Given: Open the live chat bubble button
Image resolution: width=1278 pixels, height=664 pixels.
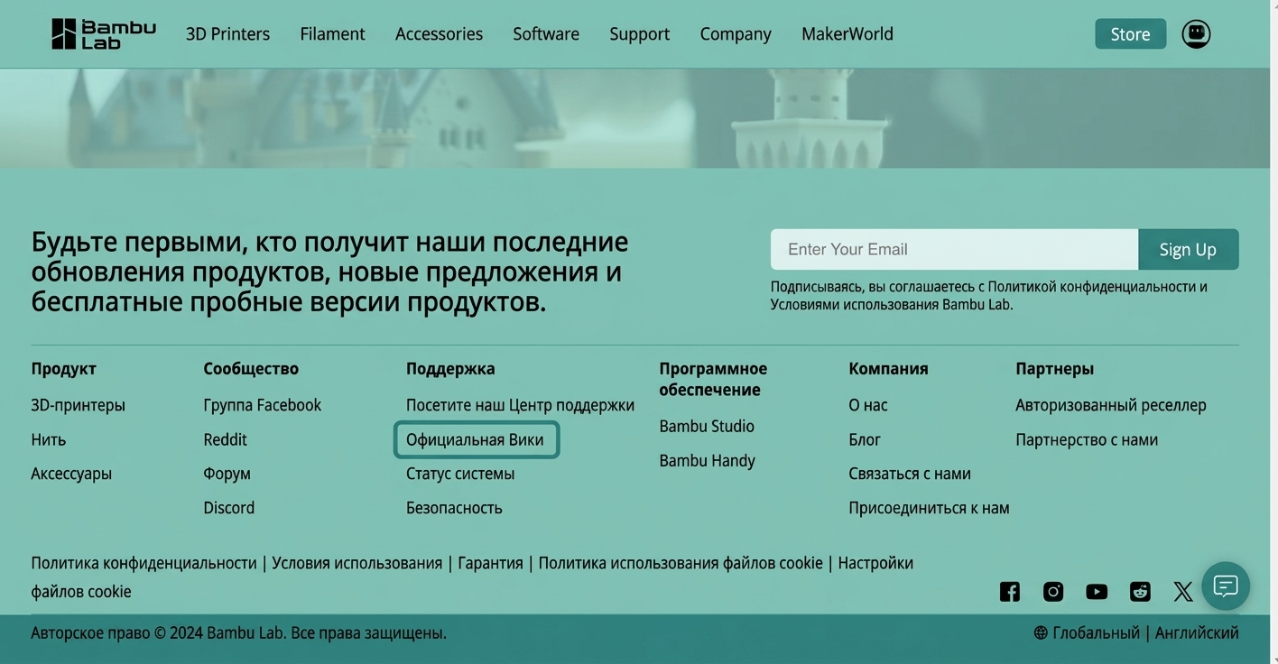Looking at the screenshot, I should (x=1226, y=586).
